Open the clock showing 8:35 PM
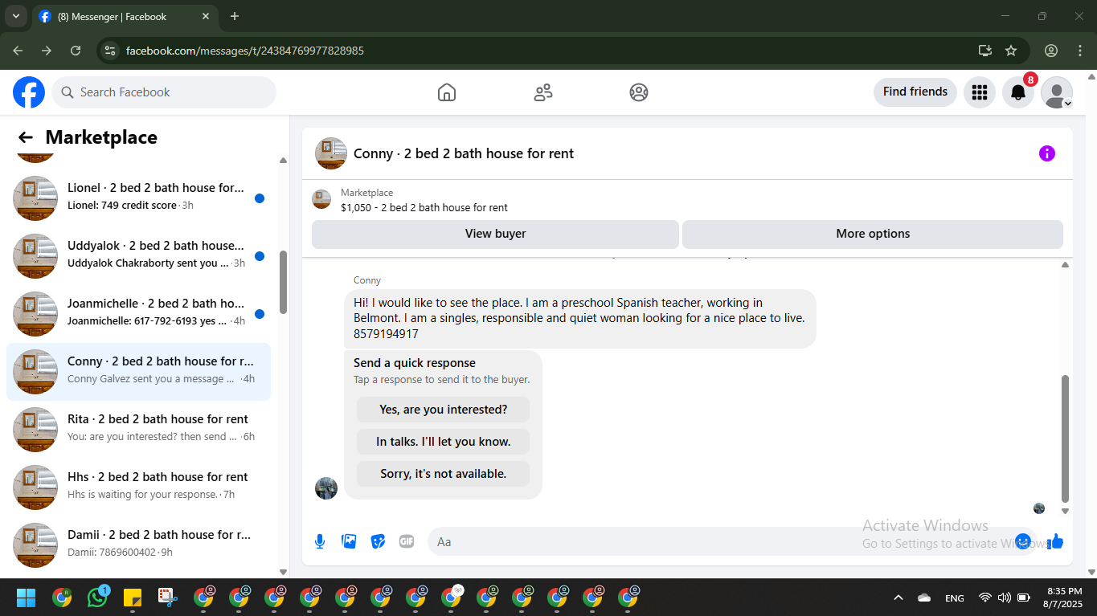 click(x=1063, y=598)
